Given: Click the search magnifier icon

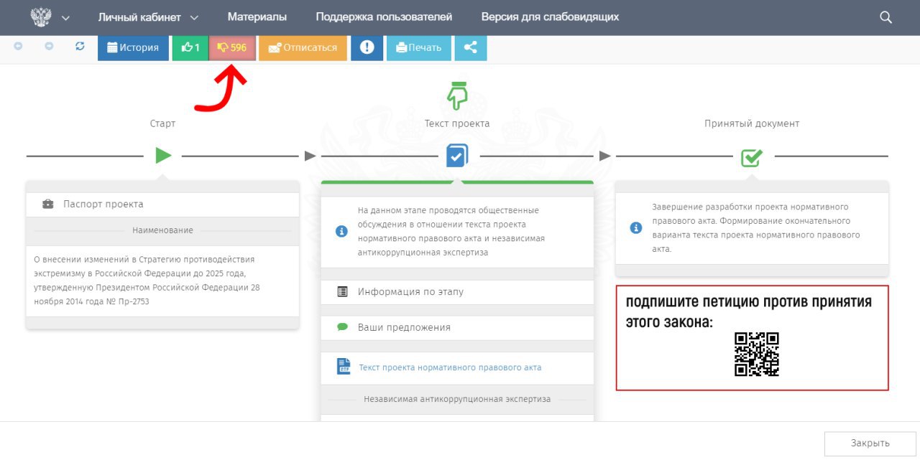Looking at the screenshot, I should tap(886, 17).
